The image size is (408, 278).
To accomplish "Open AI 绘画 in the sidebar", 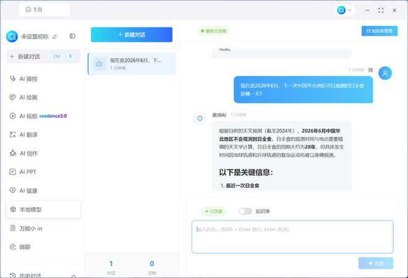I will (43, 97).
